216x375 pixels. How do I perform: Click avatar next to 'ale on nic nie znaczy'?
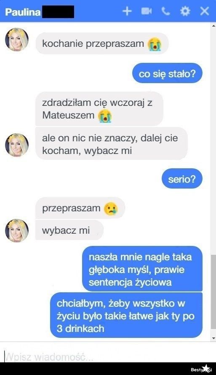[17, 145]
